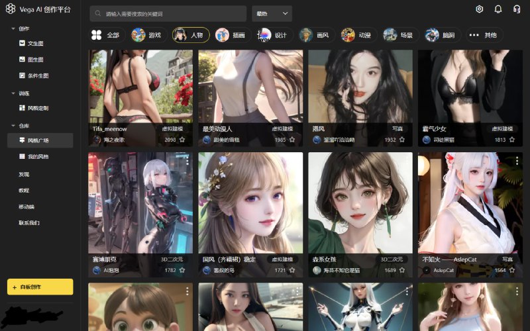Open the sort order dropdown
Image resolution: width=530 pixels, height=331 pixels.
coord(272,13)
